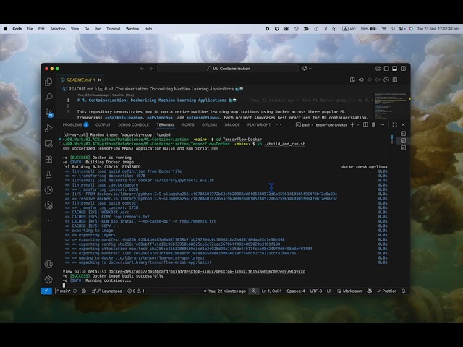463x347 pixels.
Task: Open the Selection menu
Action: click(58, 29)
